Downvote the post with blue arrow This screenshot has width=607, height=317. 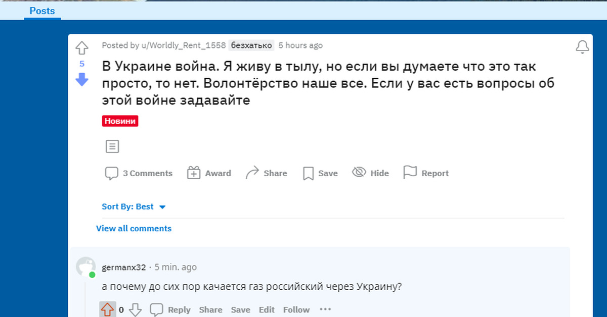tap(81, 79)
